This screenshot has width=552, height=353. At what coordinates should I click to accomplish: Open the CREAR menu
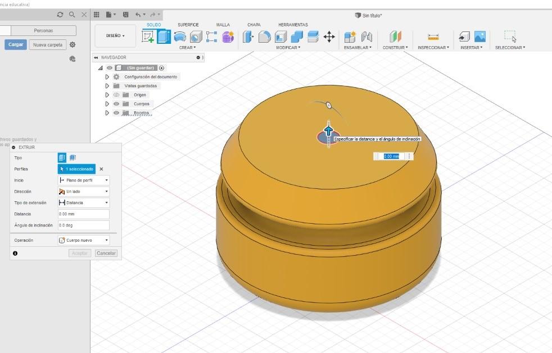click(x=187, y=48)
